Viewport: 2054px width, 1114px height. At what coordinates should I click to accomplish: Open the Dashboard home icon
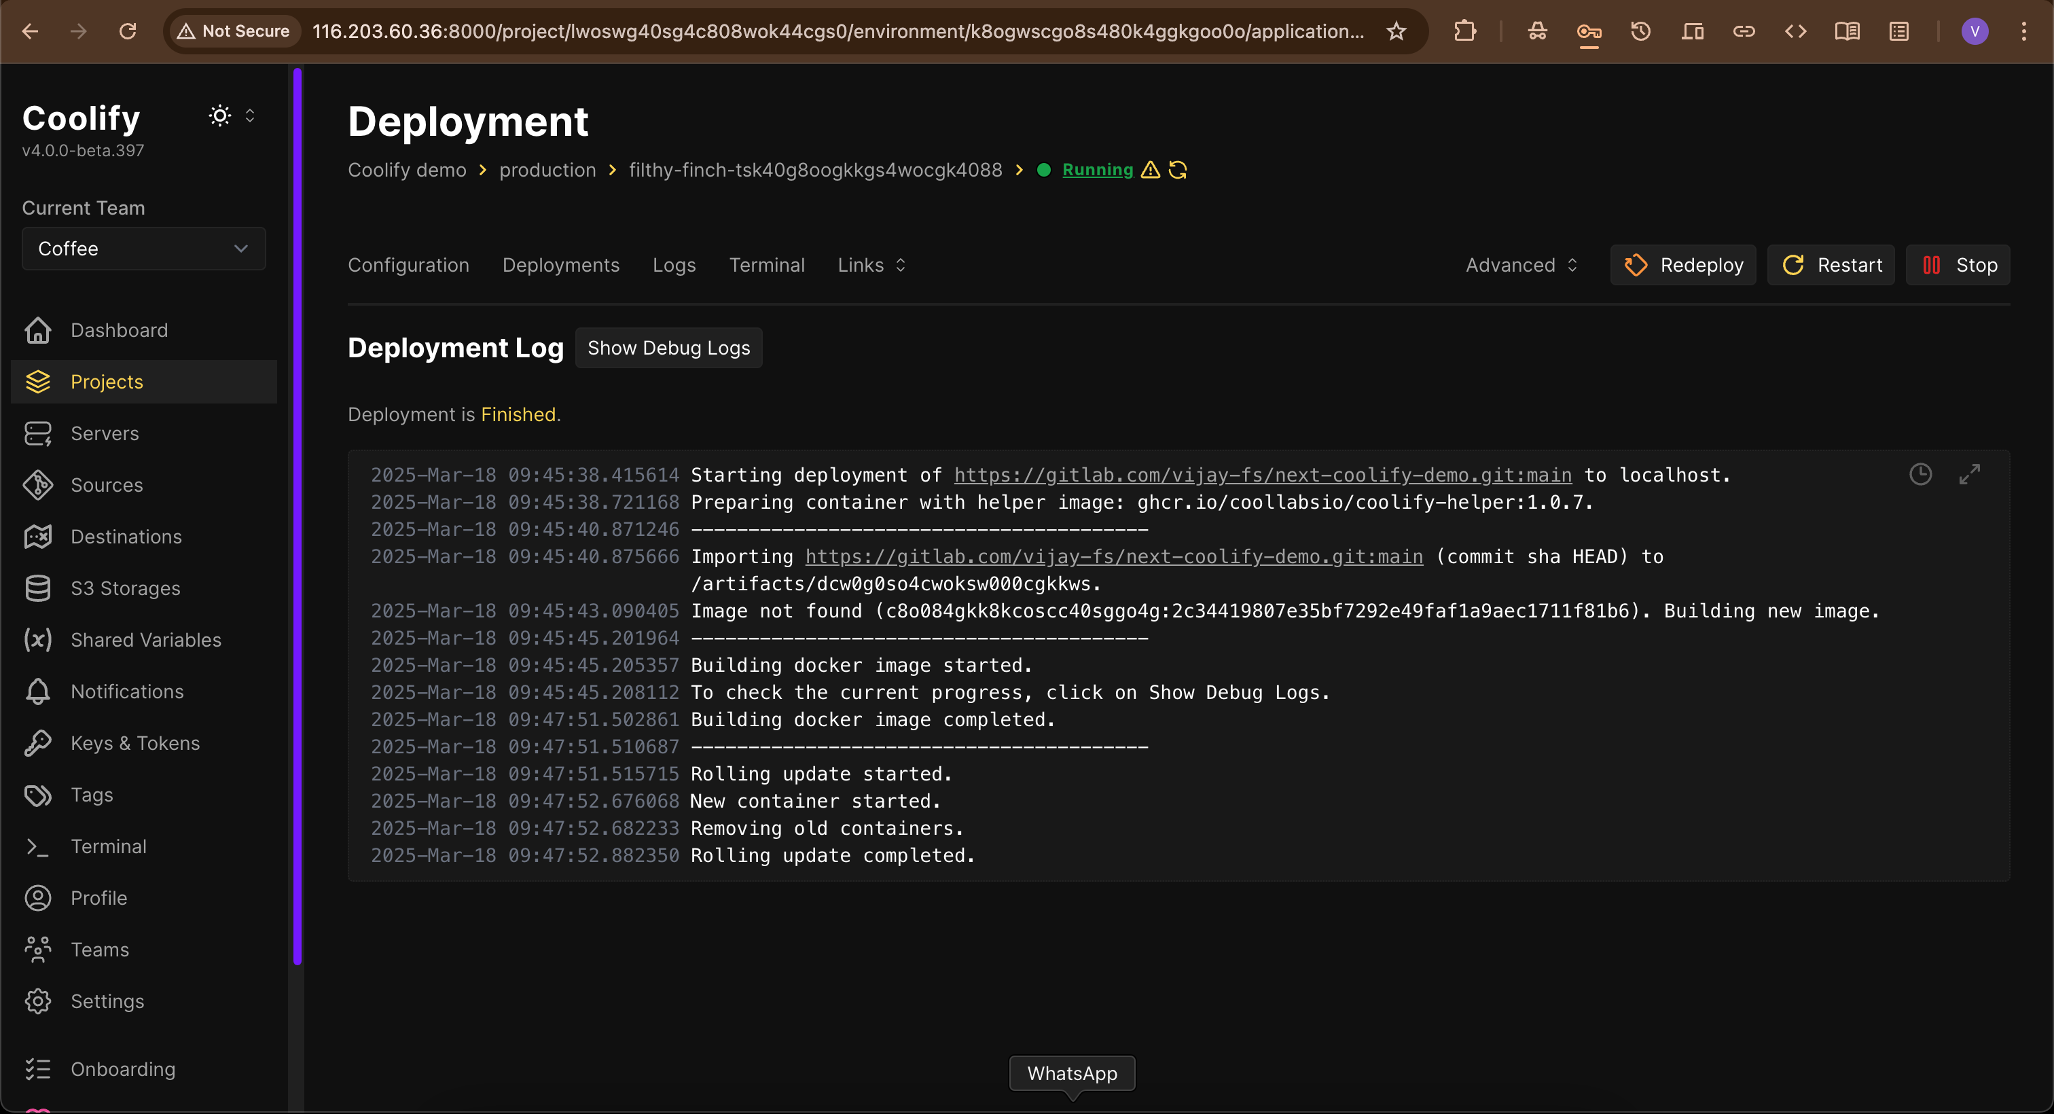(37, 330)
